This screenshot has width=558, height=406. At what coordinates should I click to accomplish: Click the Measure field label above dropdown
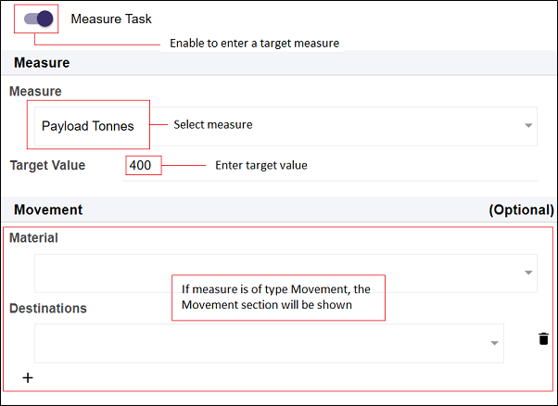tap(35, 91)
